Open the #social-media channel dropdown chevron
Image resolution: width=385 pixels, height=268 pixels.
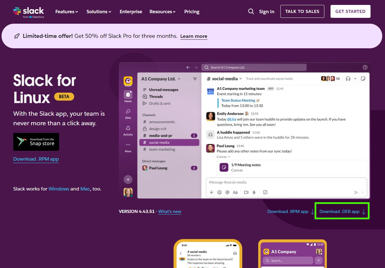(241, 79)
